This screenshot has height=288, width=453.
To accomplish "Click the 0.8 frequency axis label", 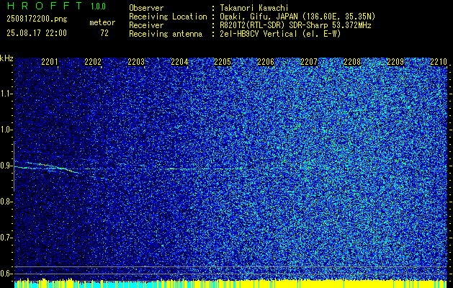I will coord(6,202).
